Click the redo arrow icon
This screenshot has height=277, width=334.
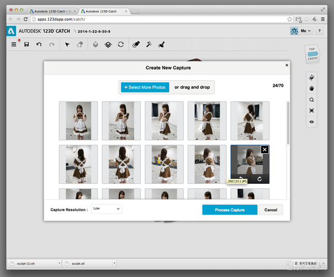tap(52, 45)
